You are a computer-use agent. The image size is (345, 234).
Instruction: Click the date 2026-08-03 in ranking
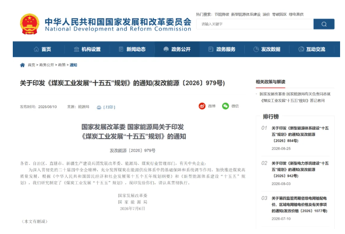pyautogui.click(x=281, y=183)
